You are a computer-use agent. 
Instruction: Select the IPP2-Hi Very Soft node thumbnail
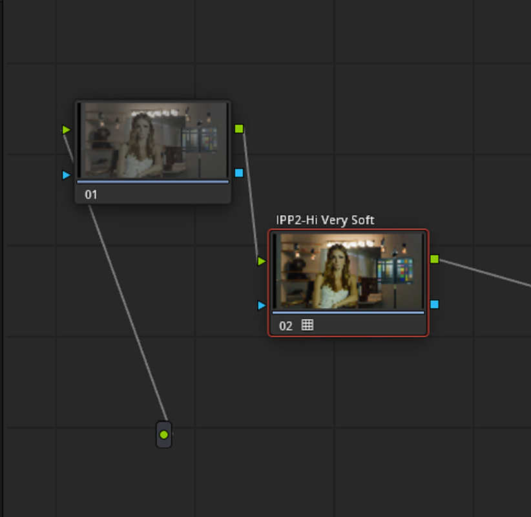point(348,271)
